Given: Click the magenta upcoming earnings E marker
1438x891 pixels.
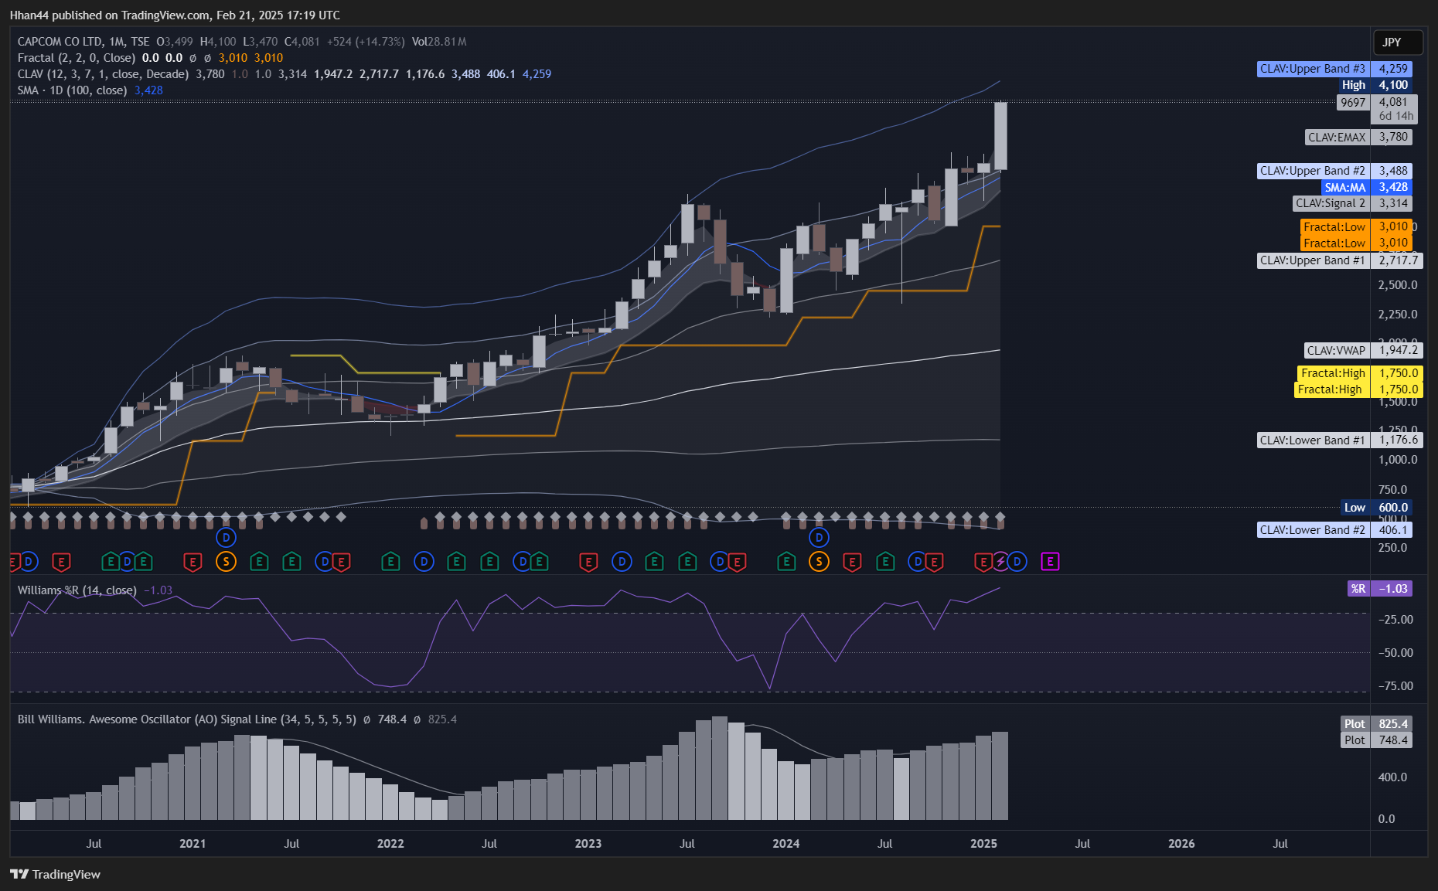Looking at the screenshot, I should pos(1050,562).
